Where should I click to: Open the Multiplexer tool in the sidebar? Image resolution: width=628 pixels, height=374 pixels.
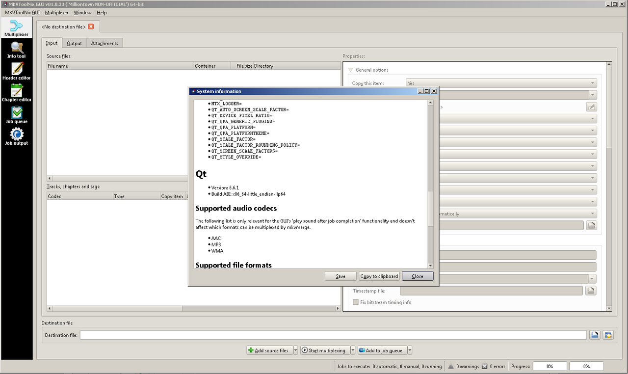pos(17,28)
